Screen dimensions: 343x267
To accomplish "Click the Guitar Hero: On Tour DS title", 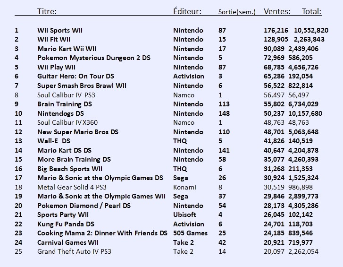I will 75,76.
